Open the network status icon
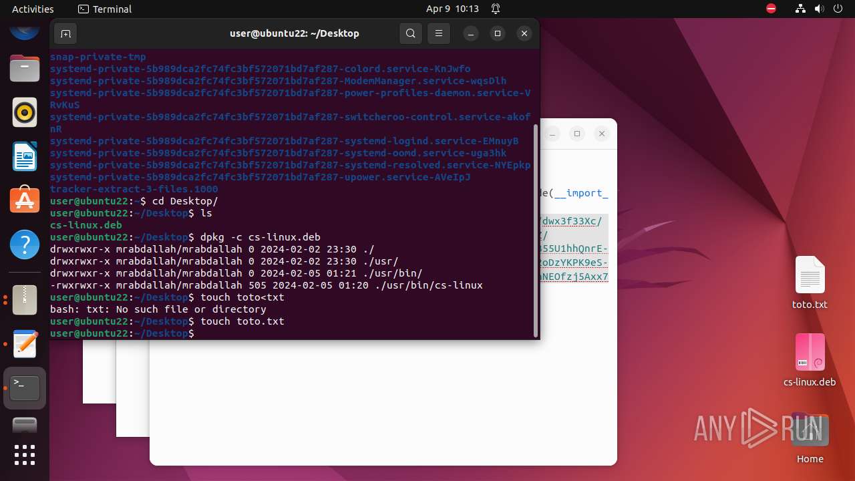 tap(800, 9)
